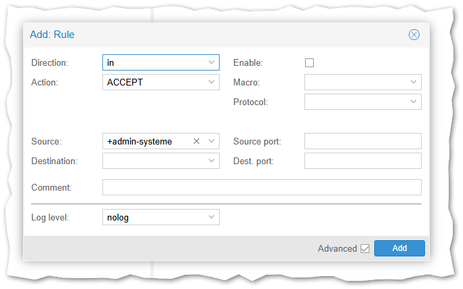463x289 pixels.
Task: Click the +admin-systeme source text
Action: pos(140,141)
